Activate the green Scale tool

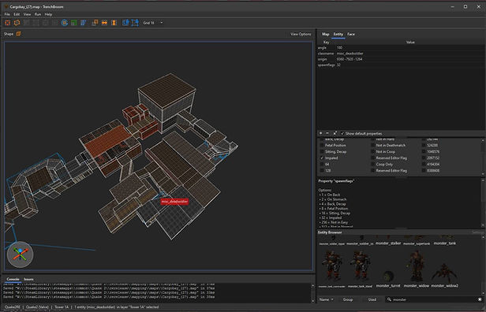pyautogui.click(x=74, y=23)
